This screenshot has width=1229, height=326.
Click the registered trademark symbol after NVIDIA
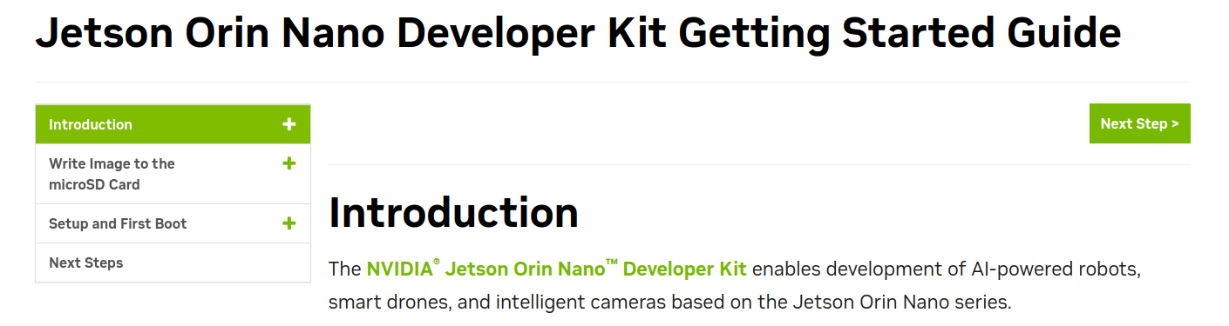click(437, 262)
